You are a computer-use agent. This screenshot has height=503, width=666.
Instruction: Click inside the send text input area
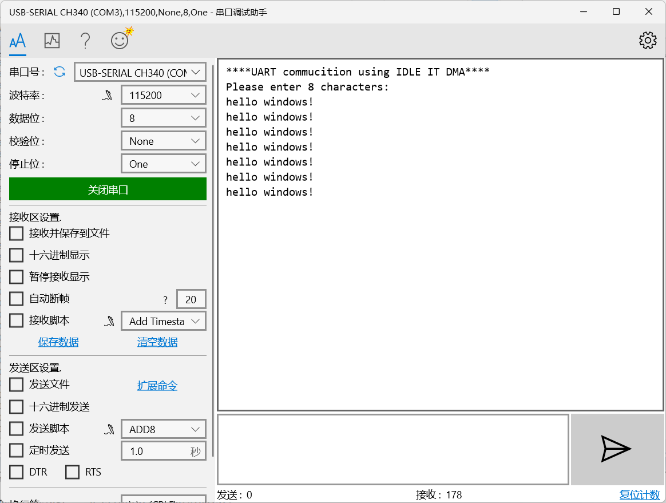(393, 449)
